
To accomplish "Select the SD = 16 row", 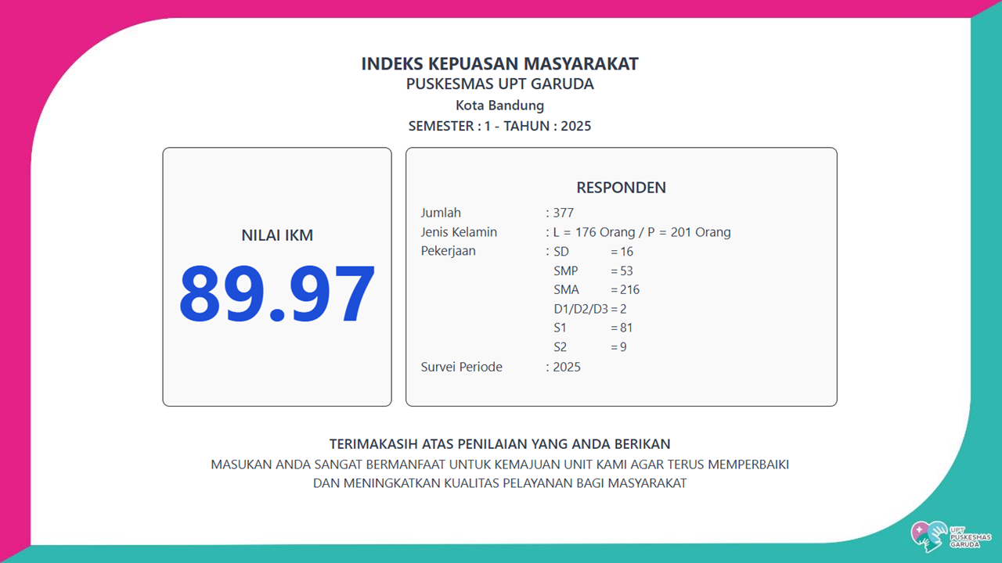I will [x=593, y=252].
